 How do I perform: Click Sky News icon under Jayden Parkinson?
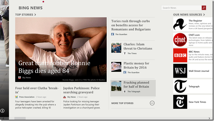pos(64,97)
